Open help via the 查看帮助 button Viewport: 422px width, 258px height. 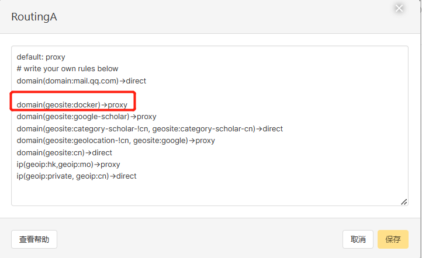pyautogui.click(x=34, y=239)
